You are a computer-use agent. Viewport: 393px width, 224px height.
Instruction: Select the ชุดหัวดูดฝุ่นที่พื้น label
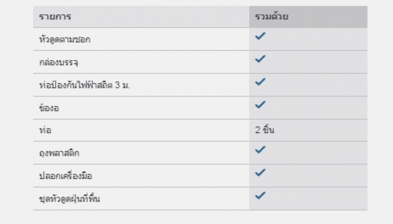(x=70, y=199)
